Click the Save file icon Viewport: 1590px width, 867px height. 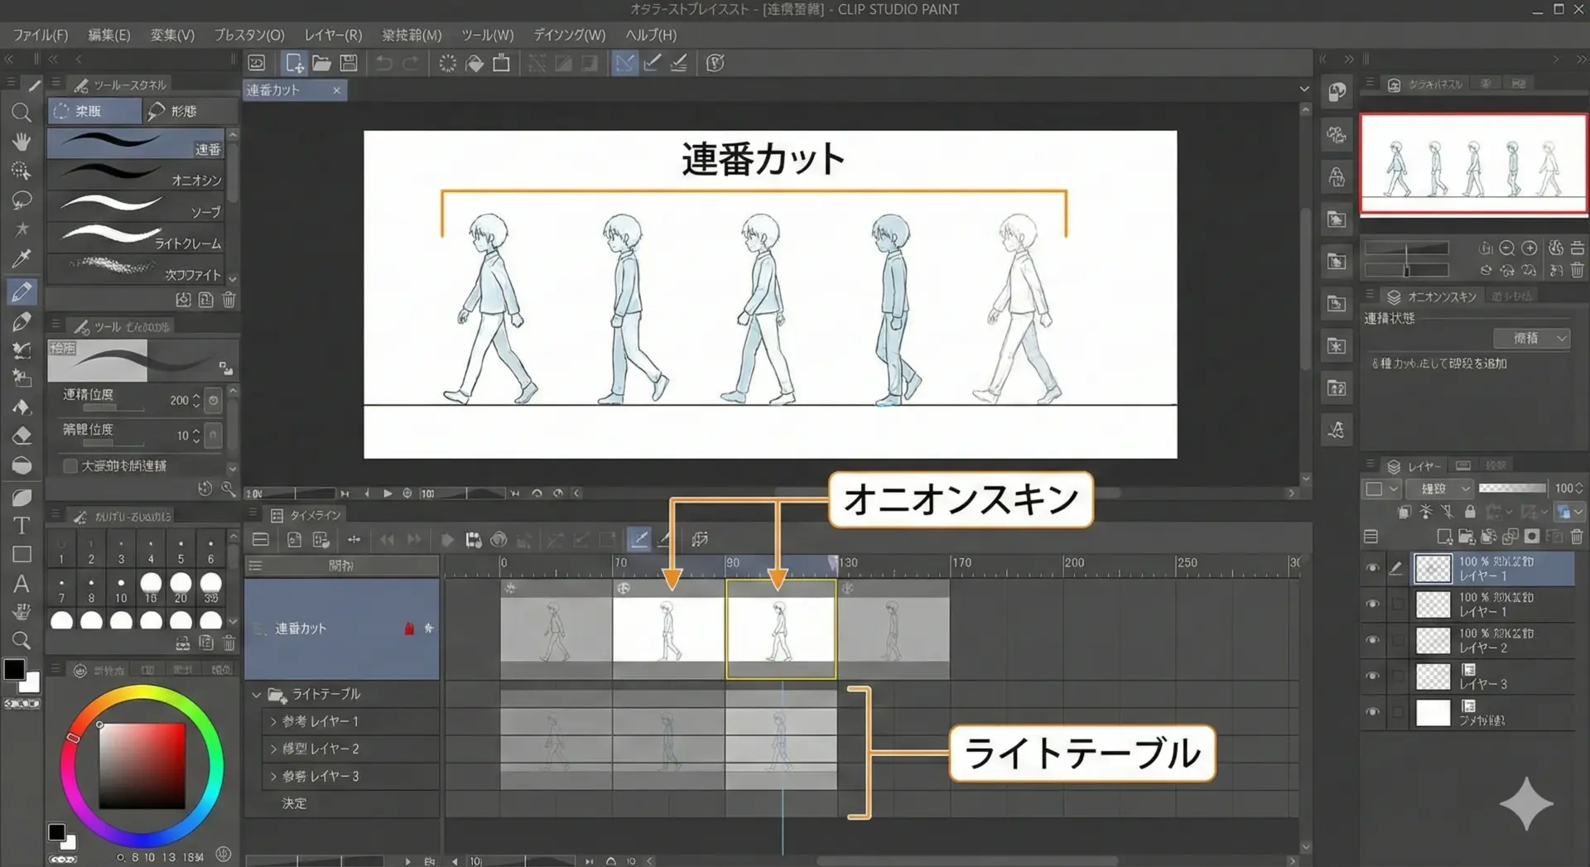(349, 63)
